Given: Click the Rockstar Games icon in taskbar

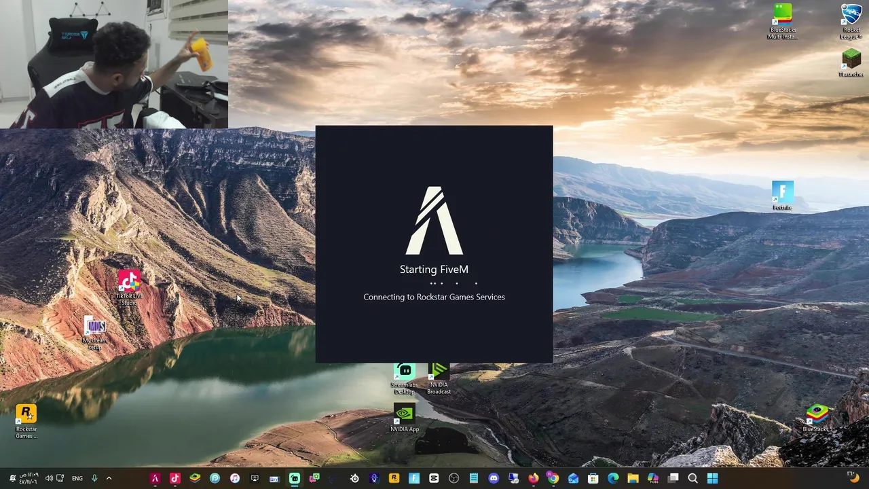Looking at the screenshot, I should click(394, 478).
